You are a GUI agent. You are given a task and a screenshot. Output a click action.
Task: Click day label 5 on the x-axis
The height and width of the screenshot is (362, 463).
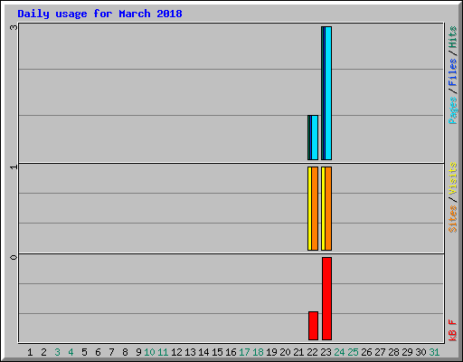click(84, 352)
